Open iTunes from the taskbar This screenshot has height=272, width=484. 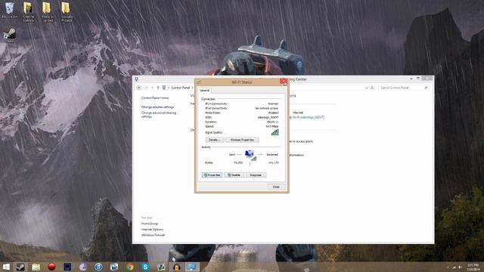point(98,267)
